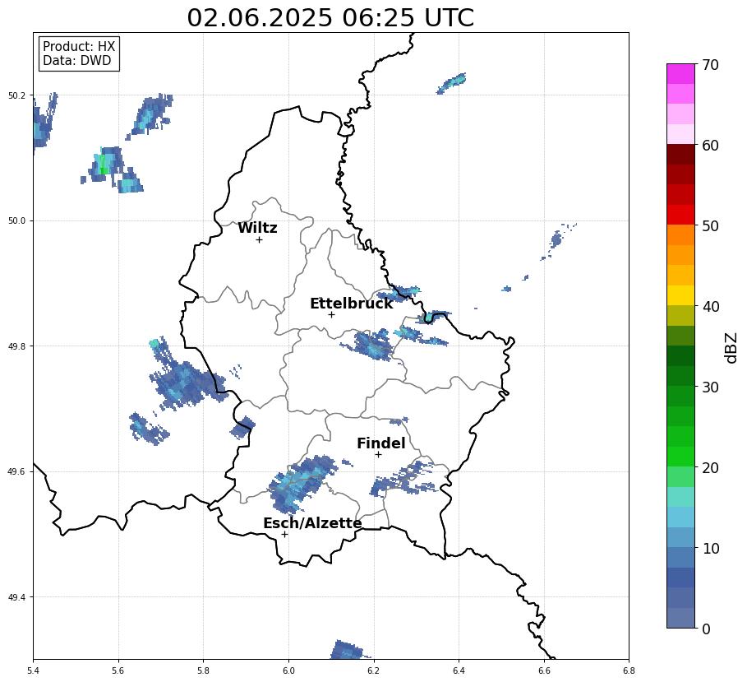Click the 6.2 longitude axis label
The width and height of the screenshot is (747, 682).
(x=373, y=670)
